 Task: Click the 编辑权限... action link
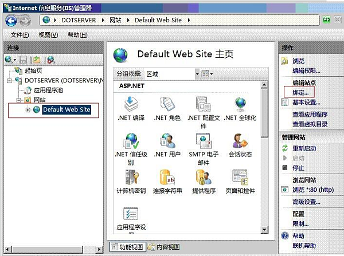306,70
